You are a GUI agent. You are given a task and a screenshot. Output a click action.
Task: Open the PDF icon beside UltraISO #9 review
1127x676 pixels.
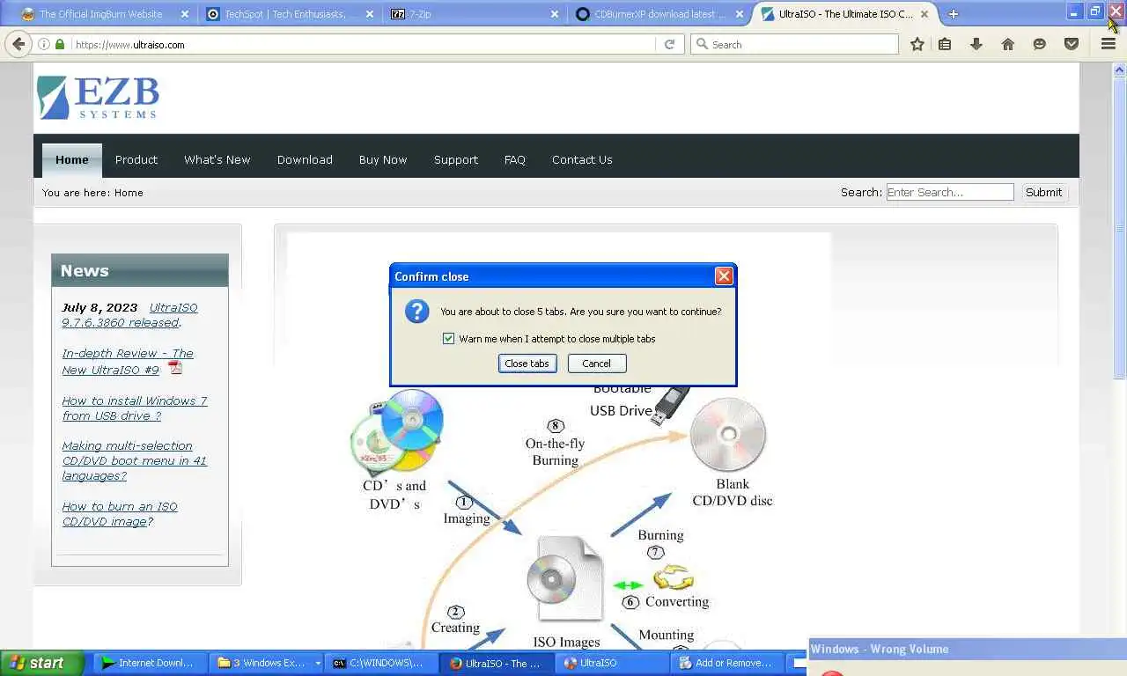tap(175, 368)
